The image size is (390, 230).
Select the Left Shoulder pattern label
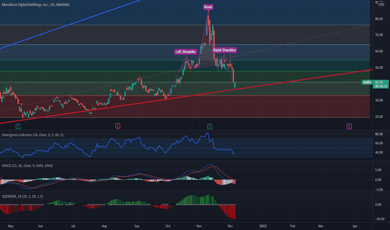pos(186,52)
